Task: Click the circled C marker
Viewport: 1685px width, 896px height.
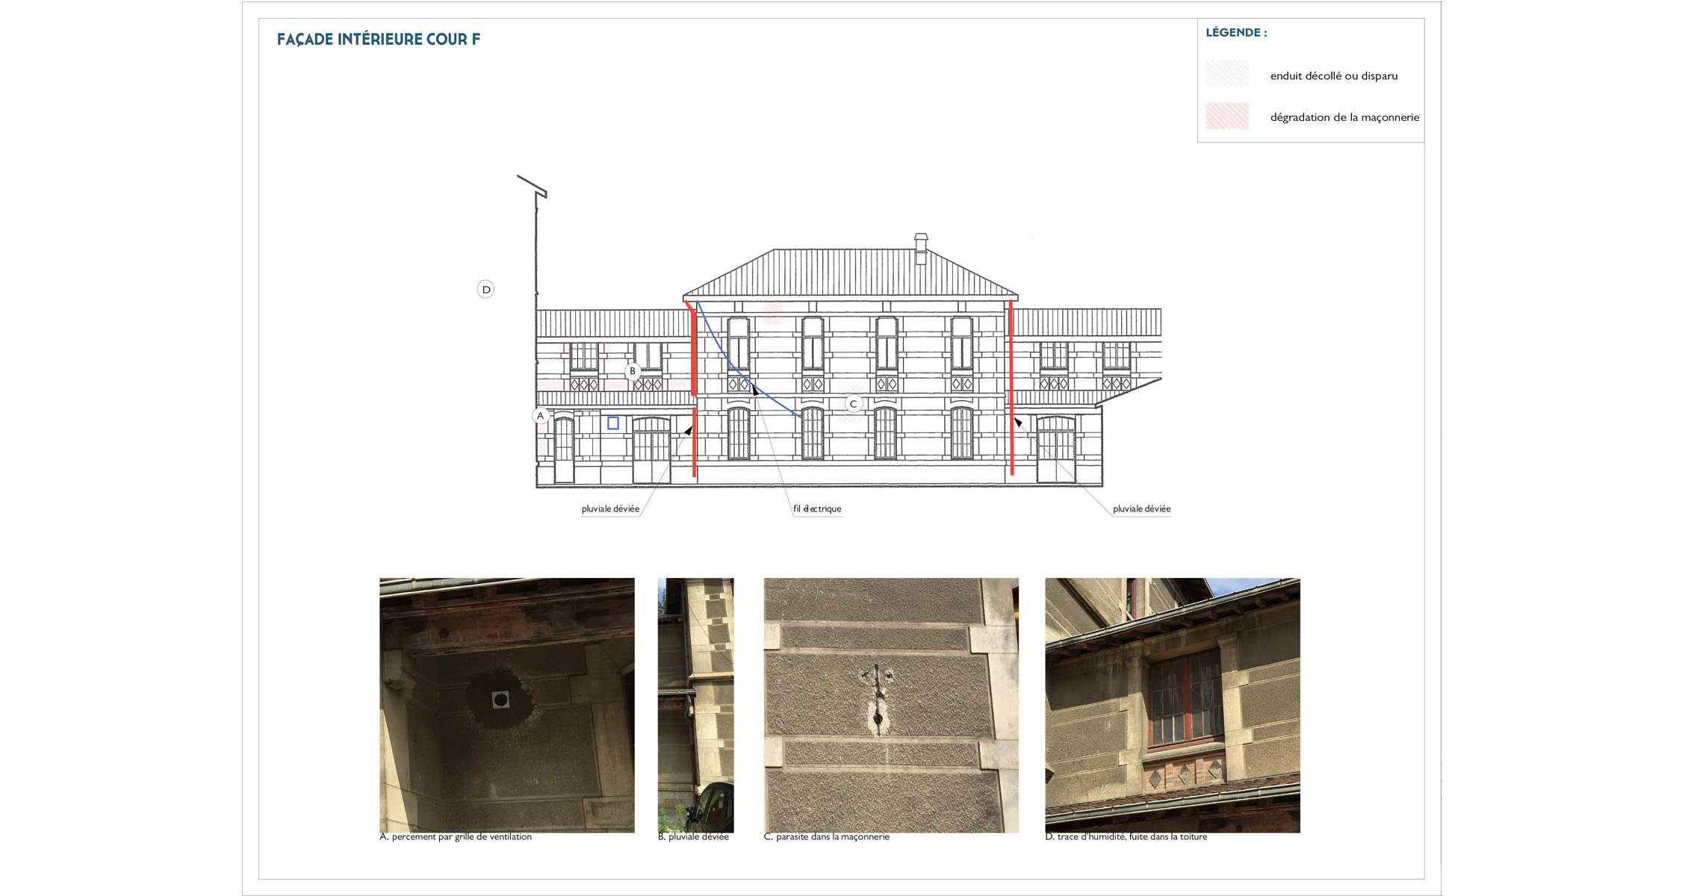Action: (x=853, y=404)
